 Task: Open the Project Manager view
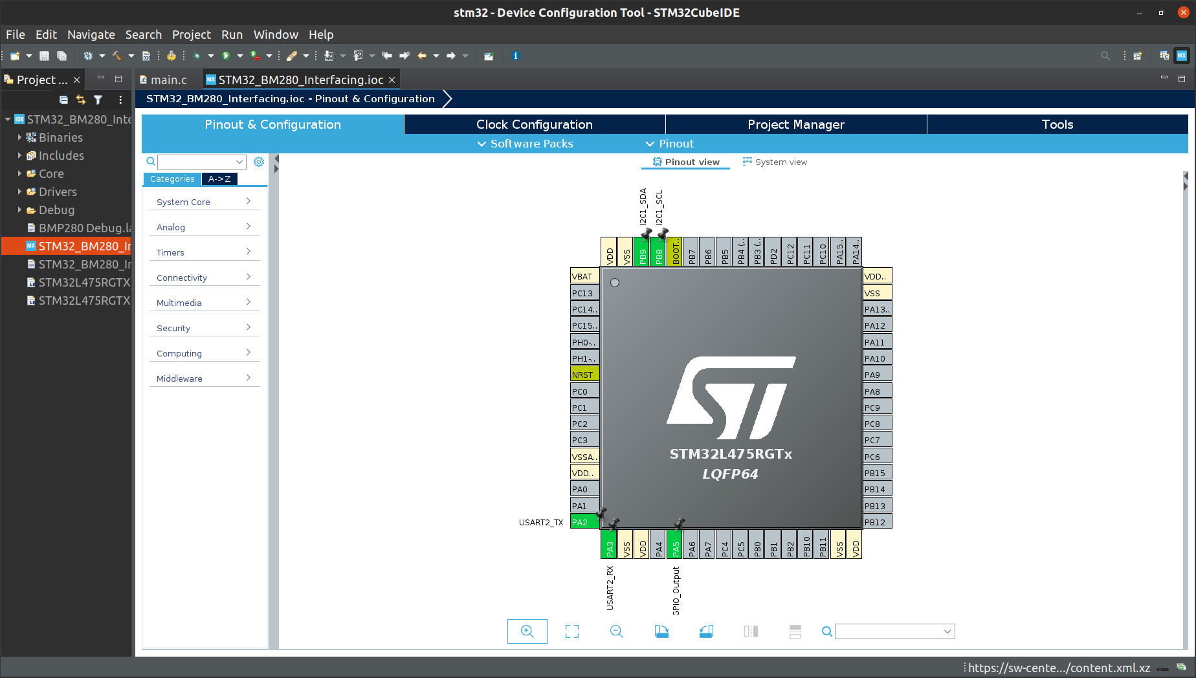(796, 124)
